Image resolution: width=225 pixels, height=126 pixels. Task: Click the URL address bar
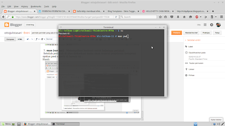click(63, 17)
